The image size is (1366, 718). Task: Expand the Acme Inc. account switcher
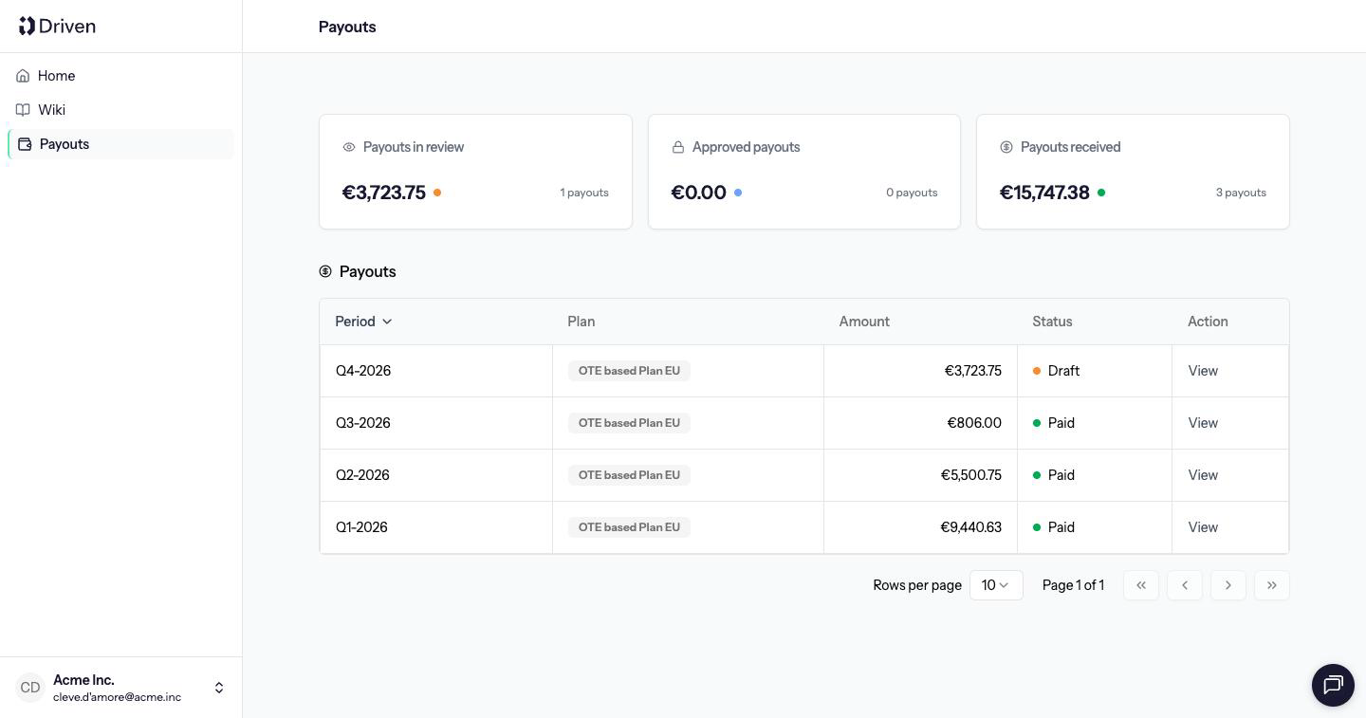click(219, 688)
